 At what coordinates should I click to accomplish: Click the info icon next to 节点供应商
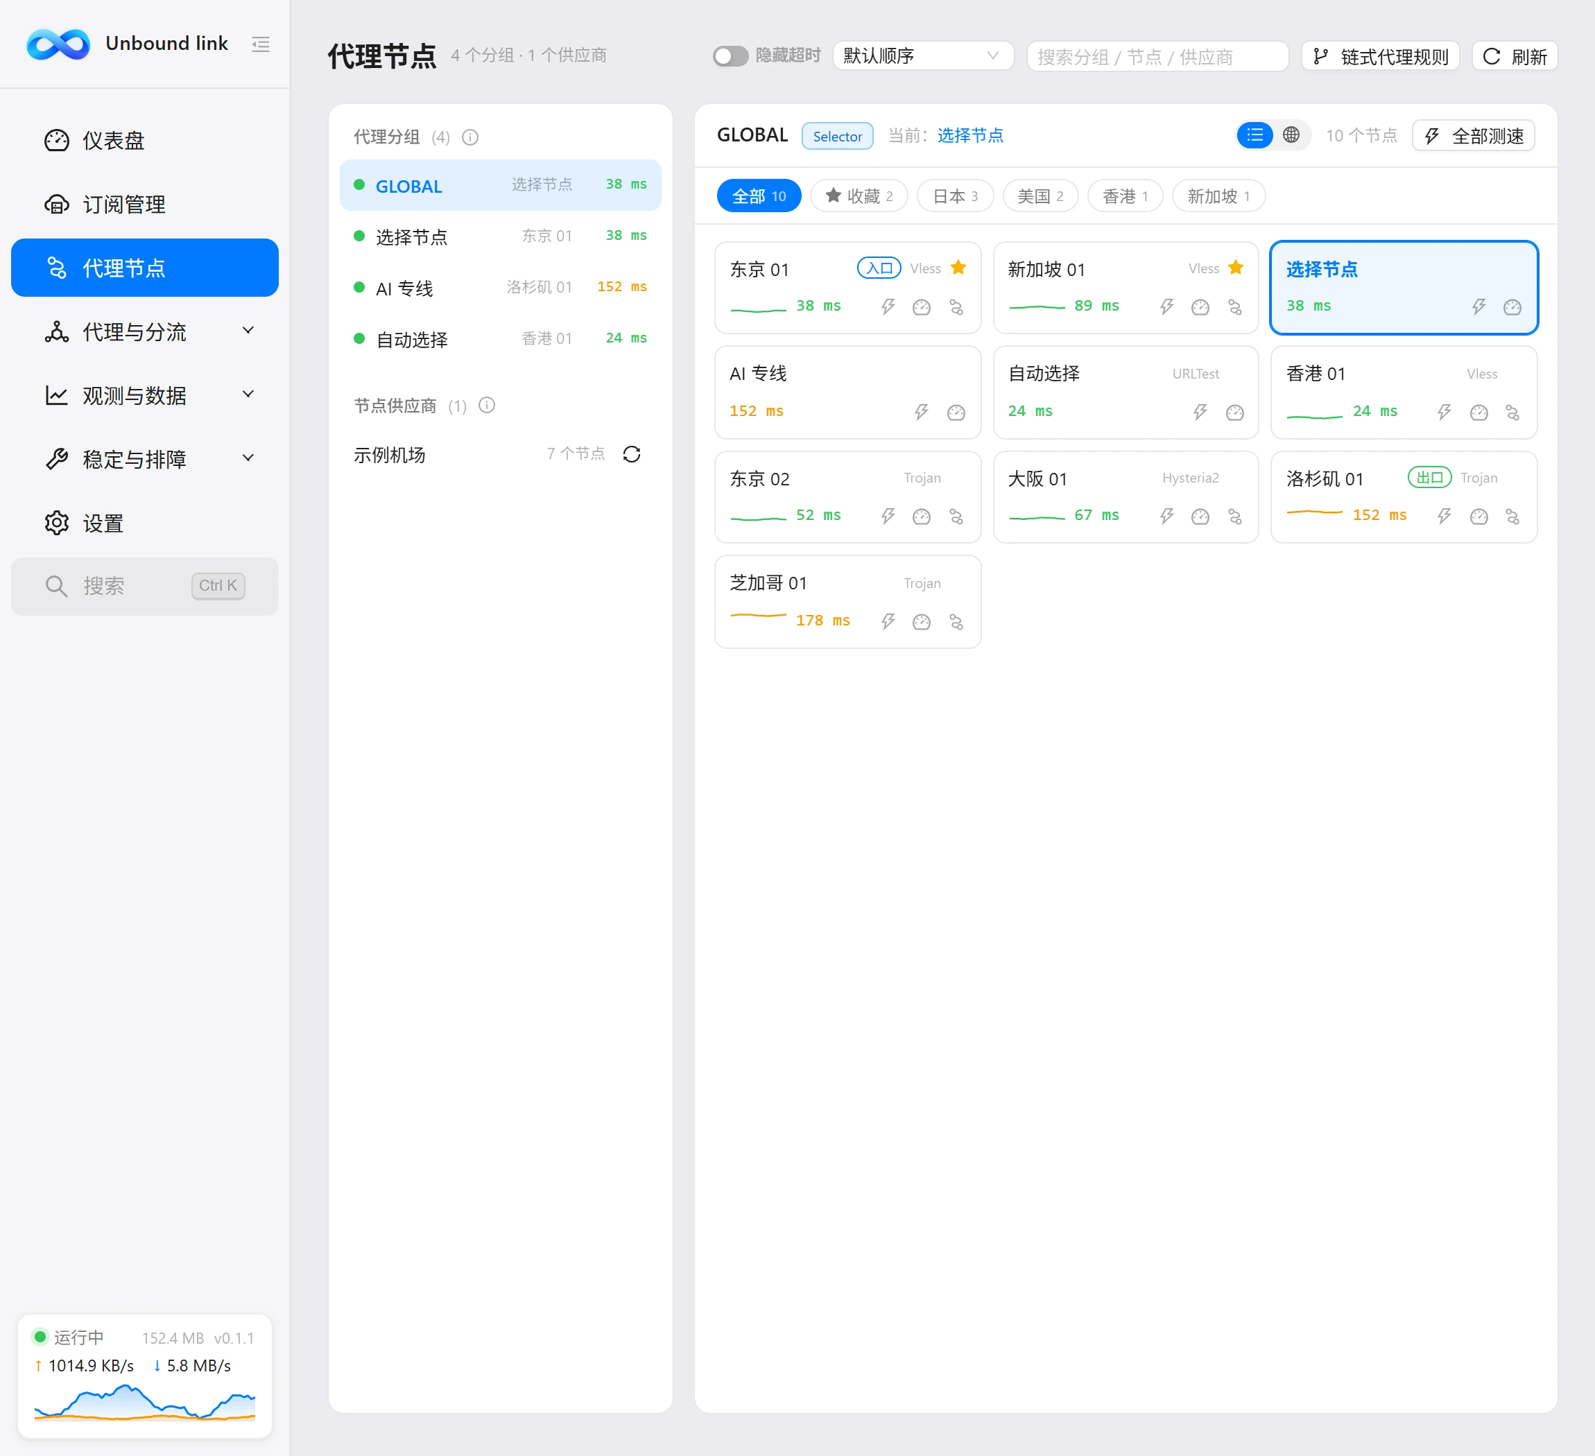(487, 406)
